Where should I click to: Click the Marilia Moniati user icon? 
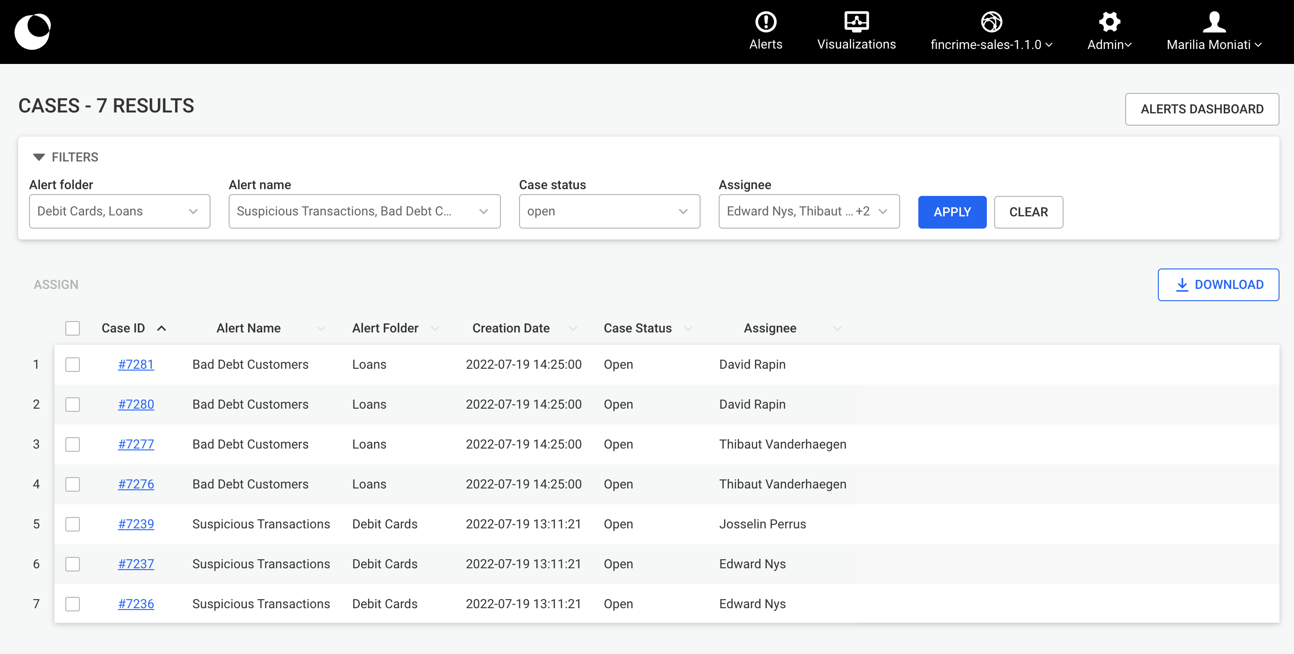(1214, 22)
